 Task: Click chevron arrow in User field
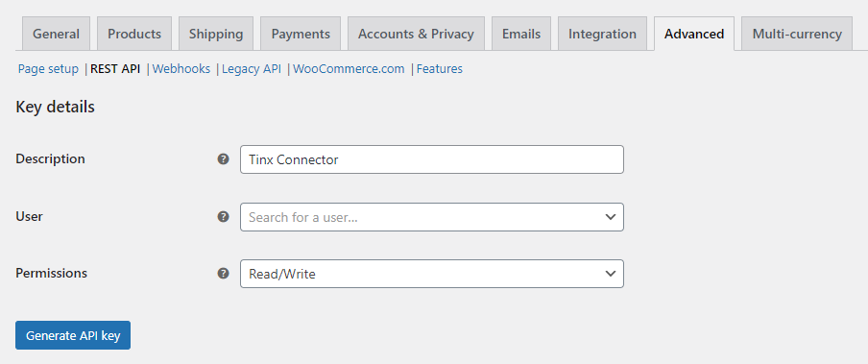click(611, 217)
